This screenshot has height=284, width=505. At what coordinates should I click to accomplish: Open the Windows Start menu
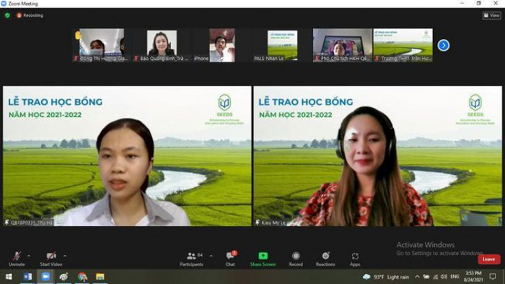pyautogui.click(x=9, y=277)
